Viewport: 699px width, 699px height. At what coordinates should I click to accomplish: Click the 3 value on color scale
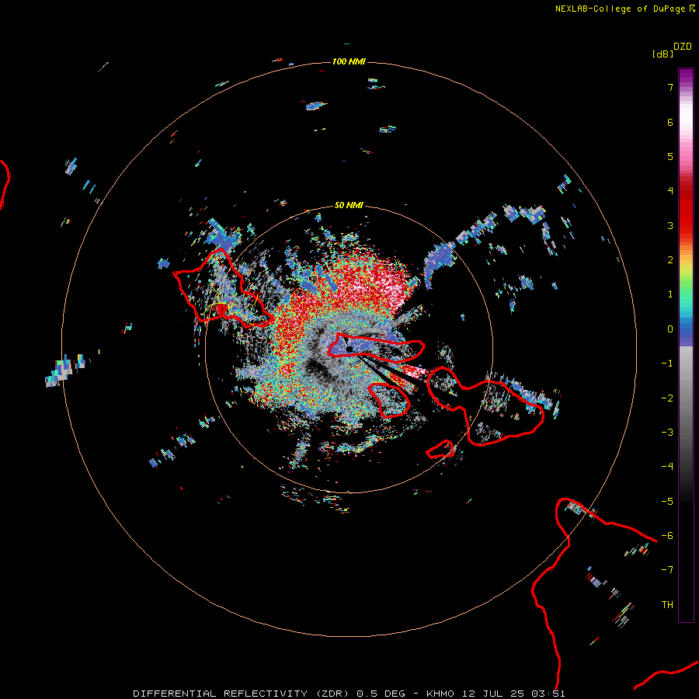point(670,225)
